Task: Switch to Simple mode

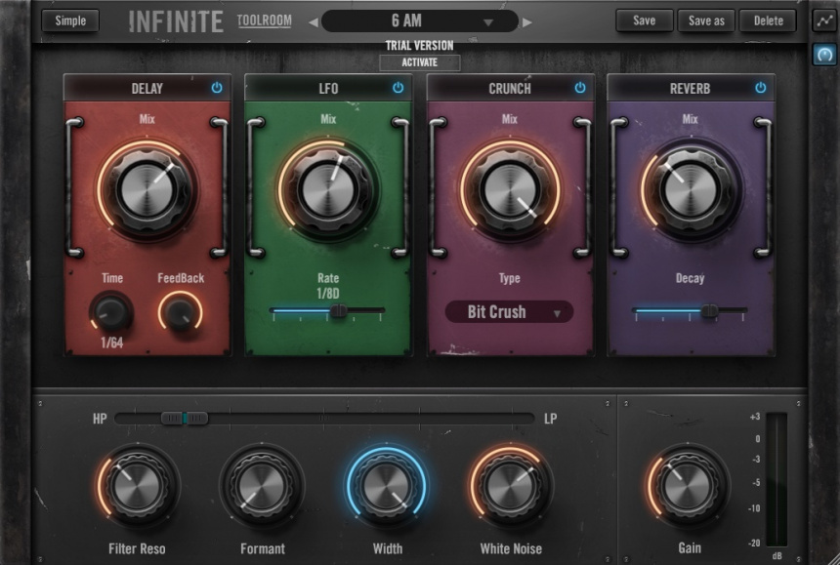Action: click(x=69, y=20)
